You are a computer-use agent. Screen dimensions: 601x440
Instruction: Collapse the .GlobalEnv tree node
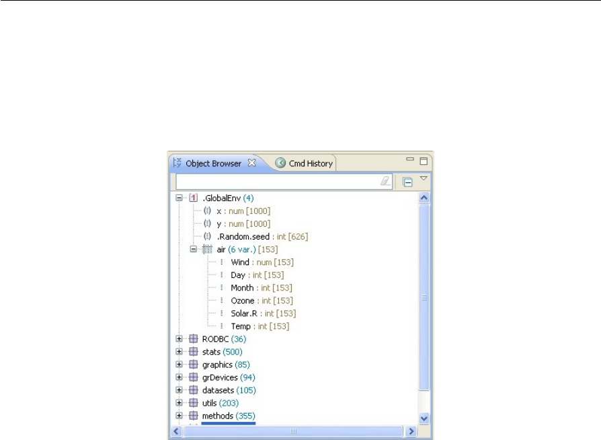point(179,198)
